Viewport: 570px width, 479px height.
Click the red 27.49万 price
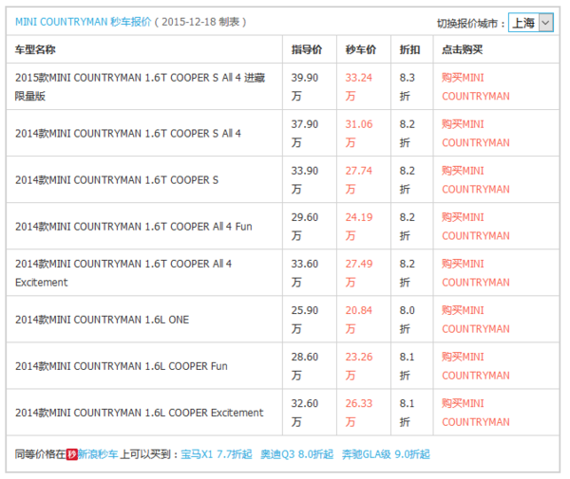[x=359, y=273]
